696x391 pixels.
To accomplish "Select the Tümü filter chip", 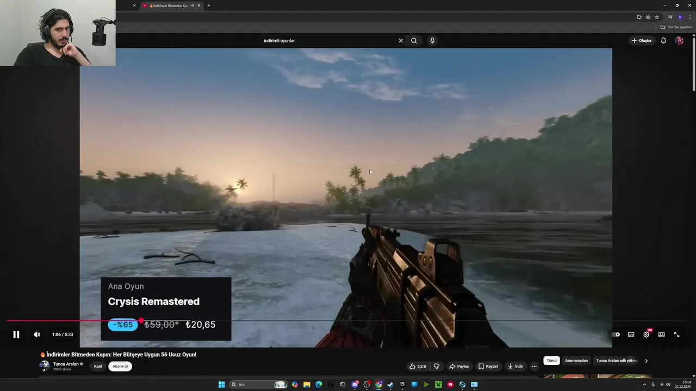I will 551,361.
